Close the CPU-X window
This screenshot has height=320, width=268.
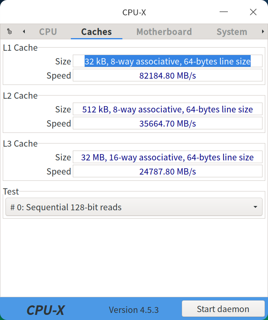coord(253,12)
